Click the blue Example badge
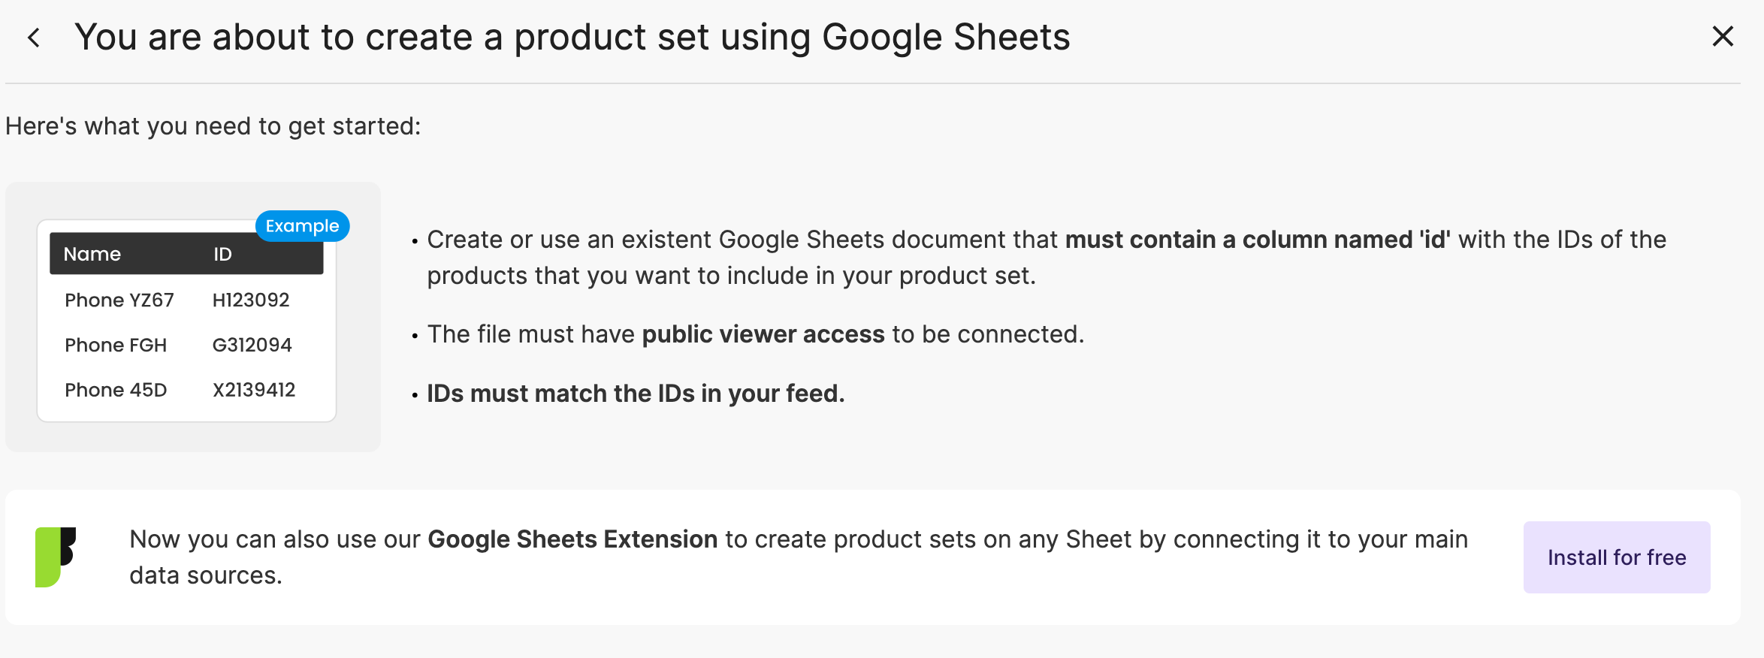Viewport: 1764px width, 658px height. [x=302, y=226]
